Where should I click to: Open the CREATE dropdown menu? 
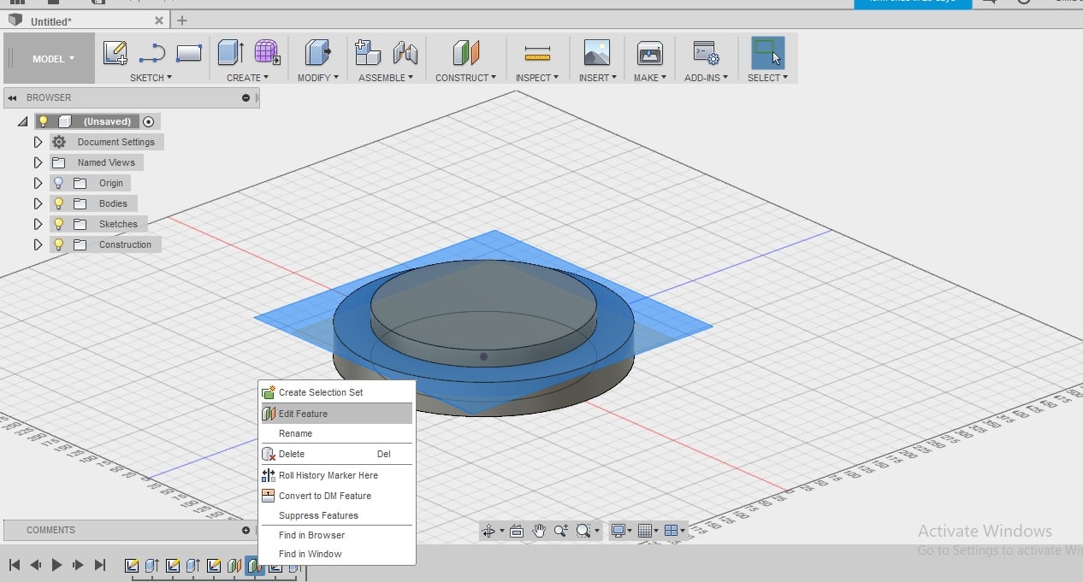click(x=247, y=78)
